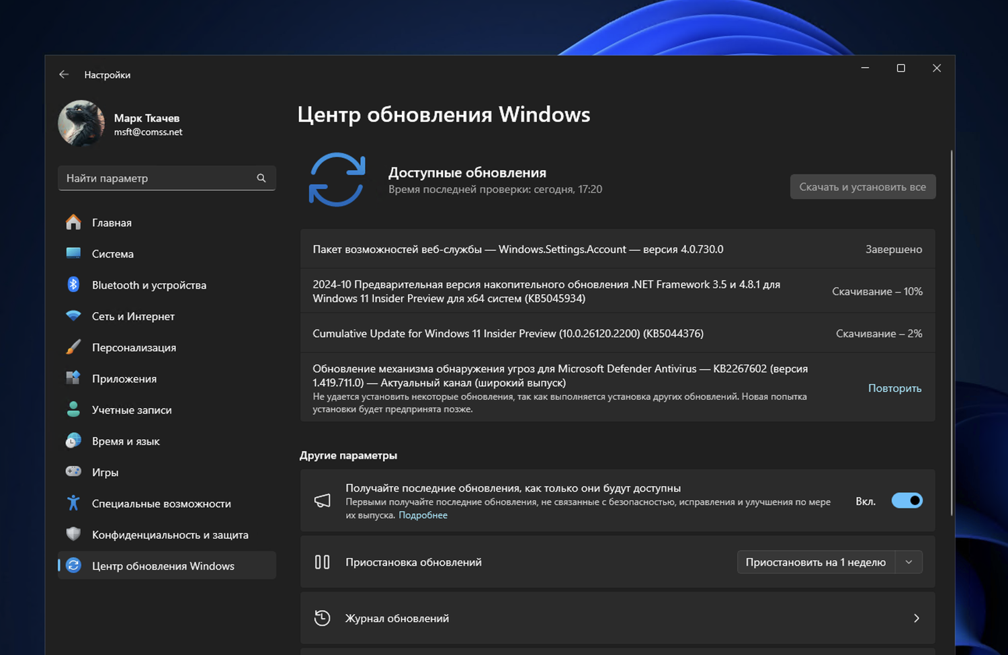Click the Время и язык clock icon
Image resolution: width=1008 pixels, height=655 pixels.
point(73,441)
